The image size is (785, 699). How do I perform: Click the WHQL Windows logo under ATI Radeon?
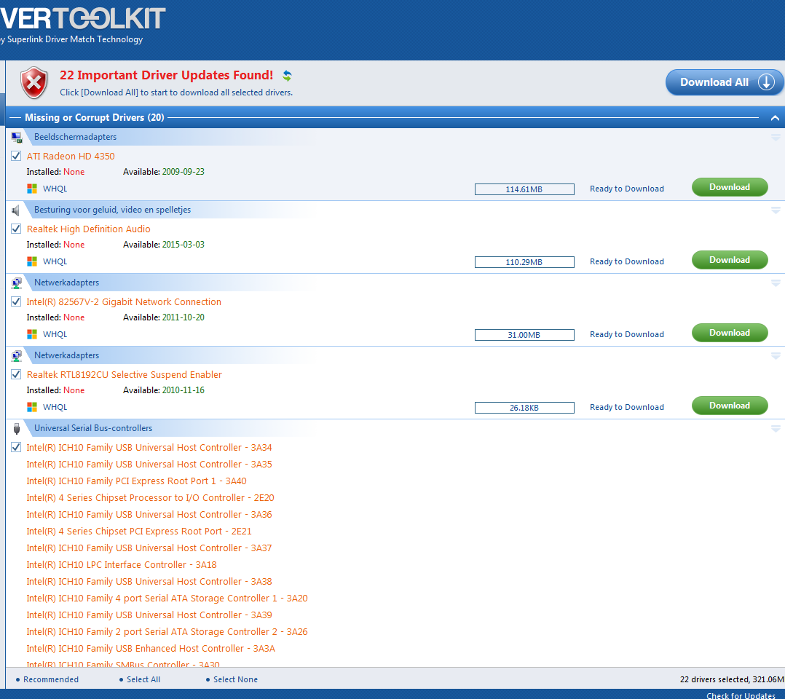click(32, 189)
